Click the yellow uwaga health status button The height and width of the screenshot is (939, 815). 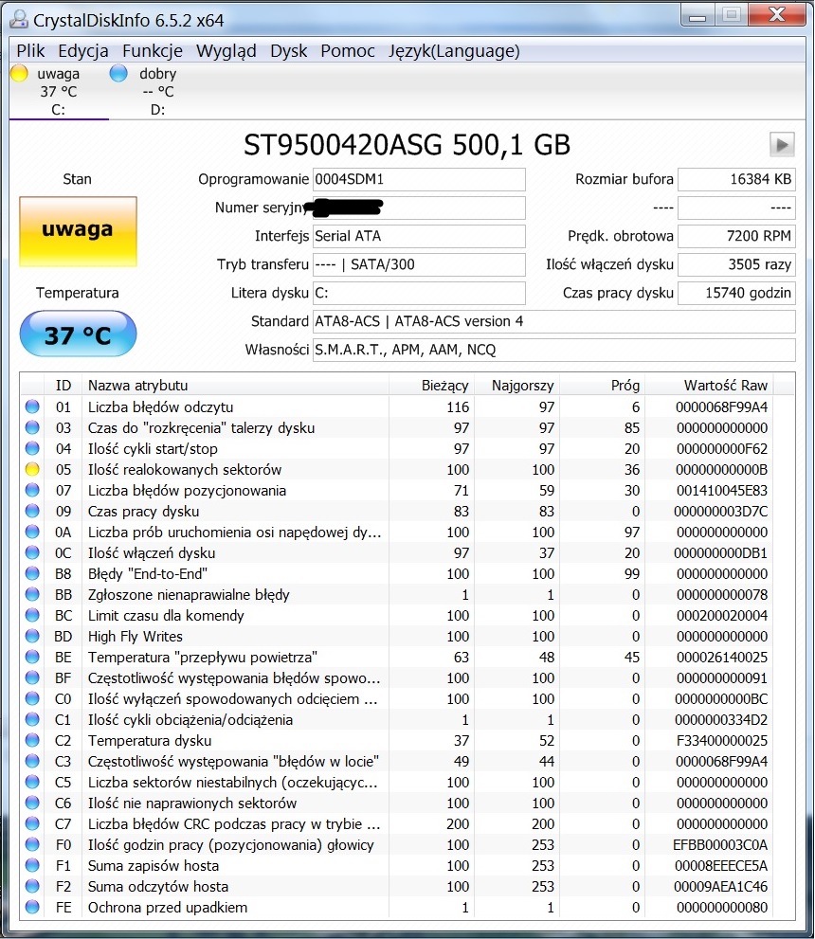point(78,231)
